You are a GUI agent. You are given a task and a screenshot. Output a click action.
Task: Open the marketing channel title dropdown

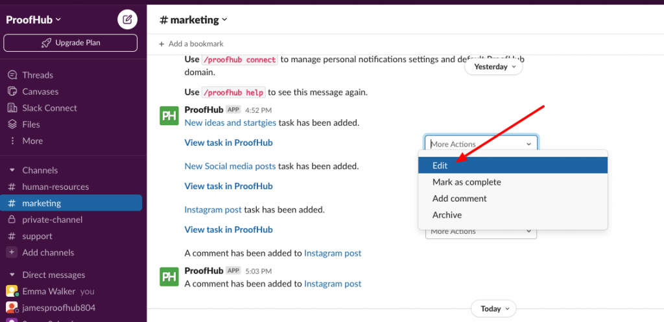[x=193, y=20]
